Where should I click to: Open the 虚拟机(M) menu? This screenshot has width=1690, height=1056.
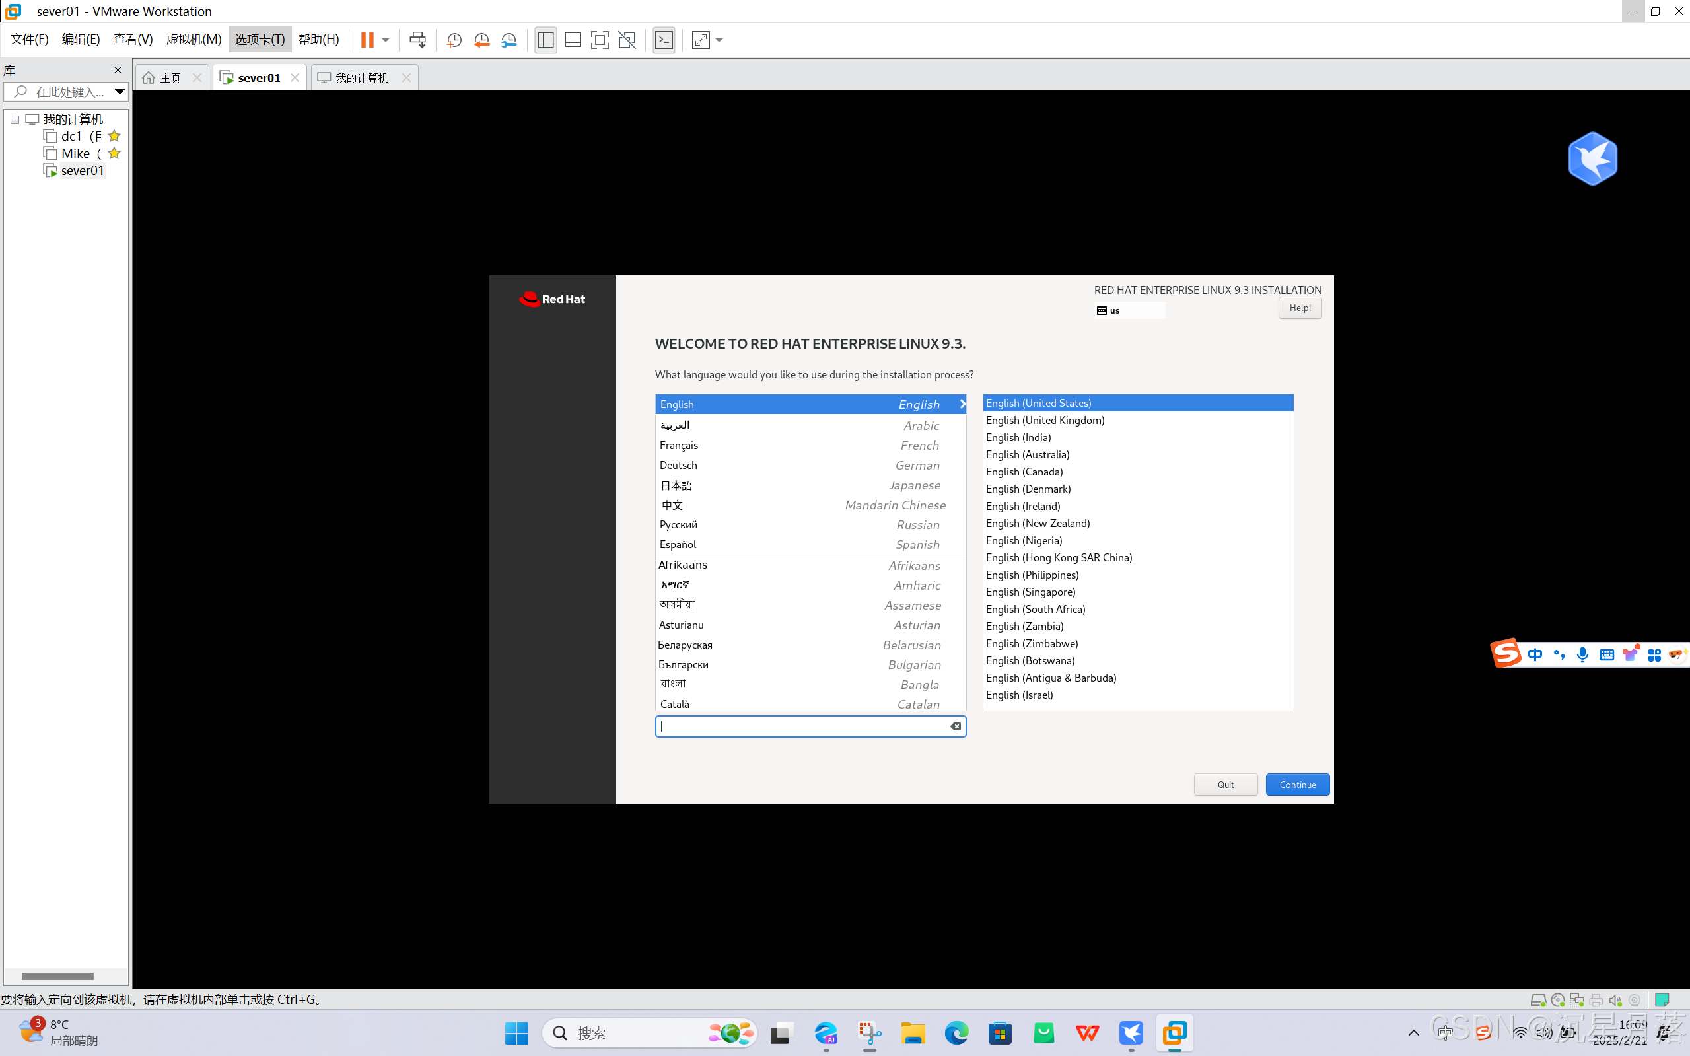[194, 39]
